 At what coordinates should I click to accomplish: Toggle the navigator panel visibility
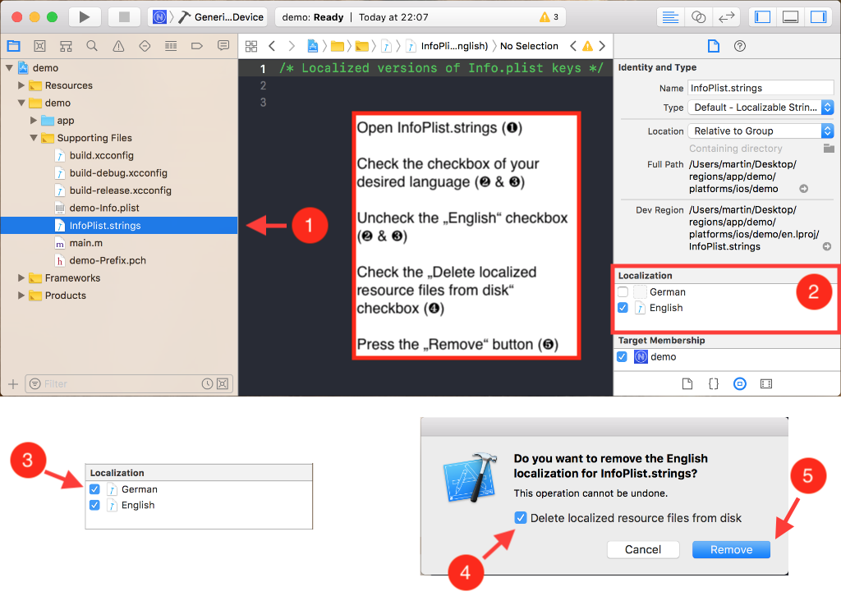click(x=762, y=17)
